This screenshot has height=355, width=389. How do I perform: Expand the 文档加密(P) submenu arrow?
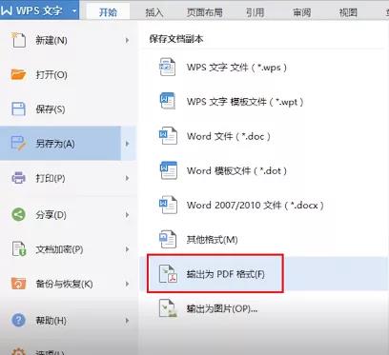pyautogui.click(x=127, y=249)
